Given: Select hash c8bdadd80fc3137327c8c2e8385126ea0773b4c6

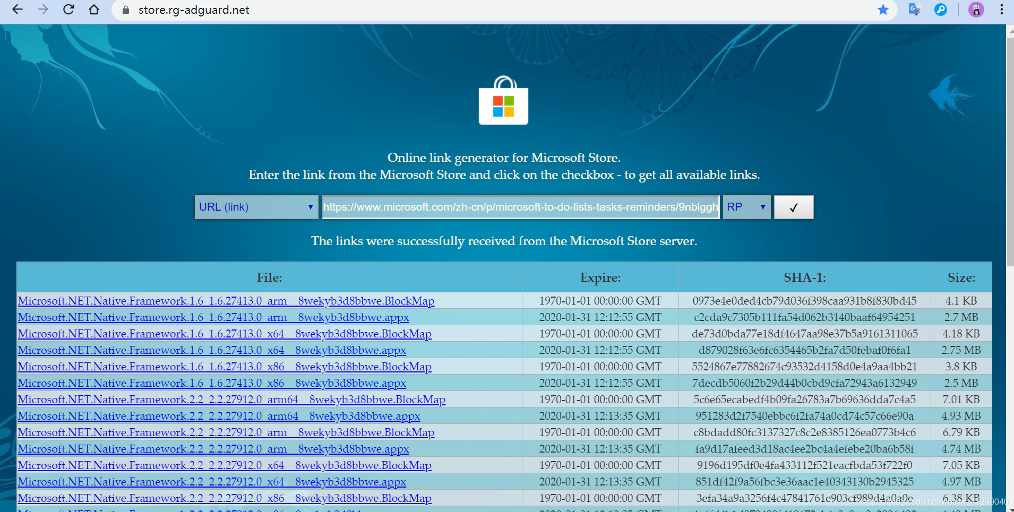Looking at the screenshot, I should coord(804,432).
